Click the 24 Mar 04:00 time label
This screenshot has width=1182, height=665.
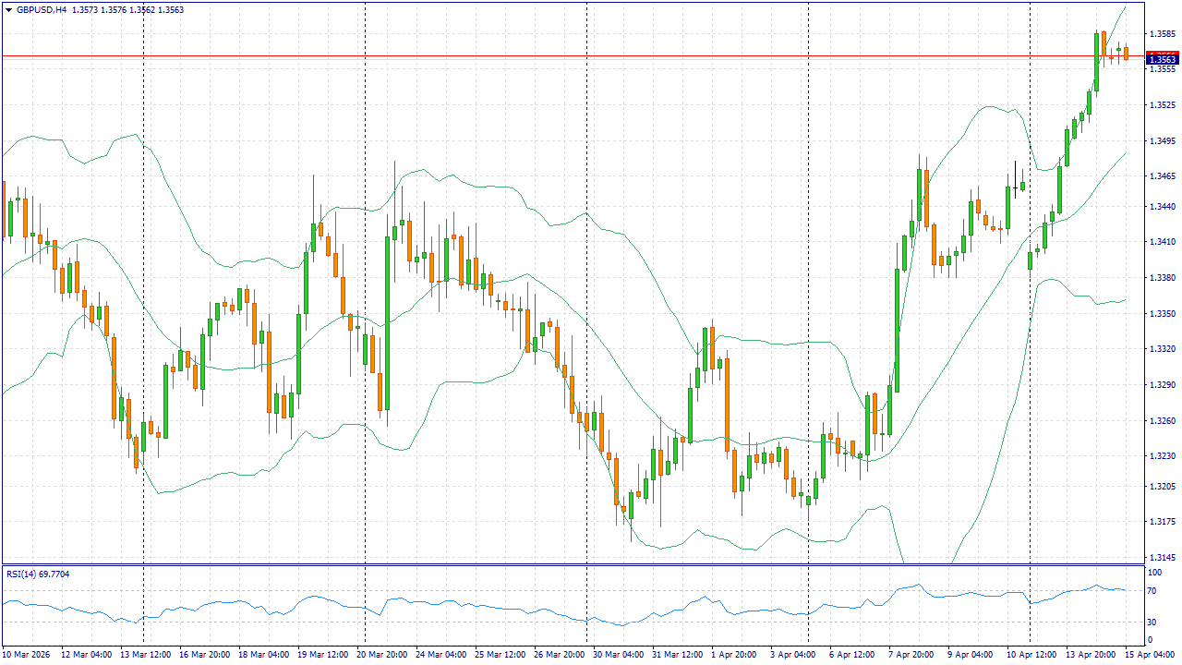[440, 654]
